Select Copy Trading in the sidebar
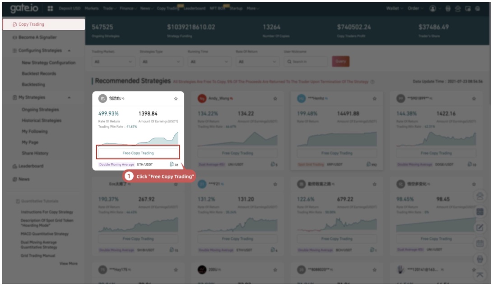The height and width of the screenshot is (287, 493). click(43, 24)
